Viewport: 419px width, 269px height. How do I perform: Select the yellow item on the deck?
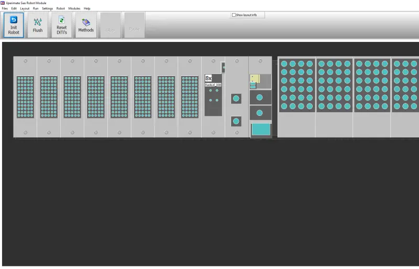[255, 78]
